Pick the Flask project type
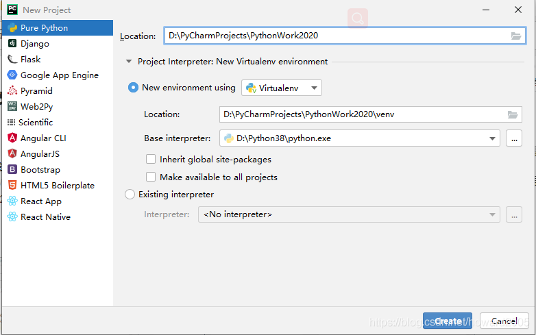The width and height of the screenshot is (536, 335). coord(58,59)
